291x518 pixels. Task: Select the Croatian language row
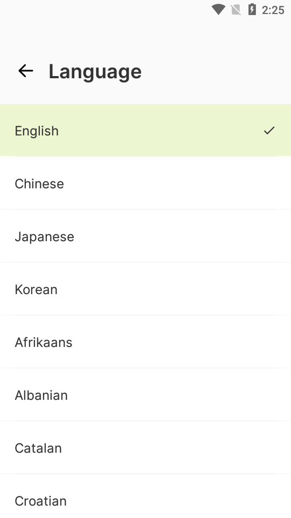[x=145, y=496]
